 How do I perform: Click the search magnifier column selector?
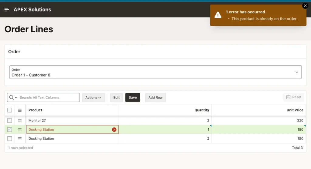(13, 97)
